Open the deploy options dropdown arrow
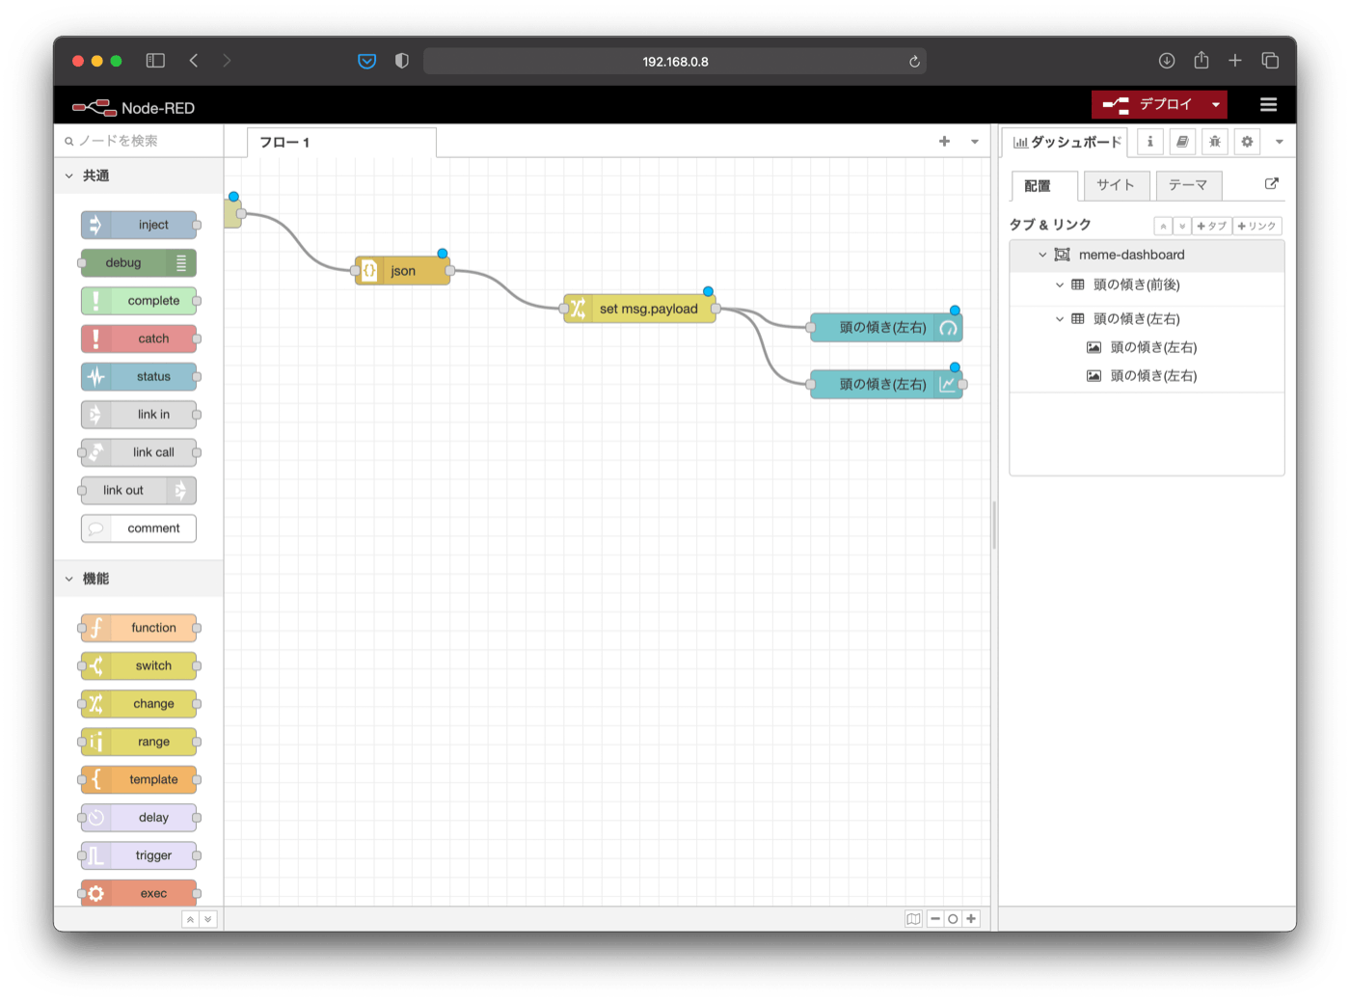The width and height of the screenshot is (1350, 1002). (1216, 104)
